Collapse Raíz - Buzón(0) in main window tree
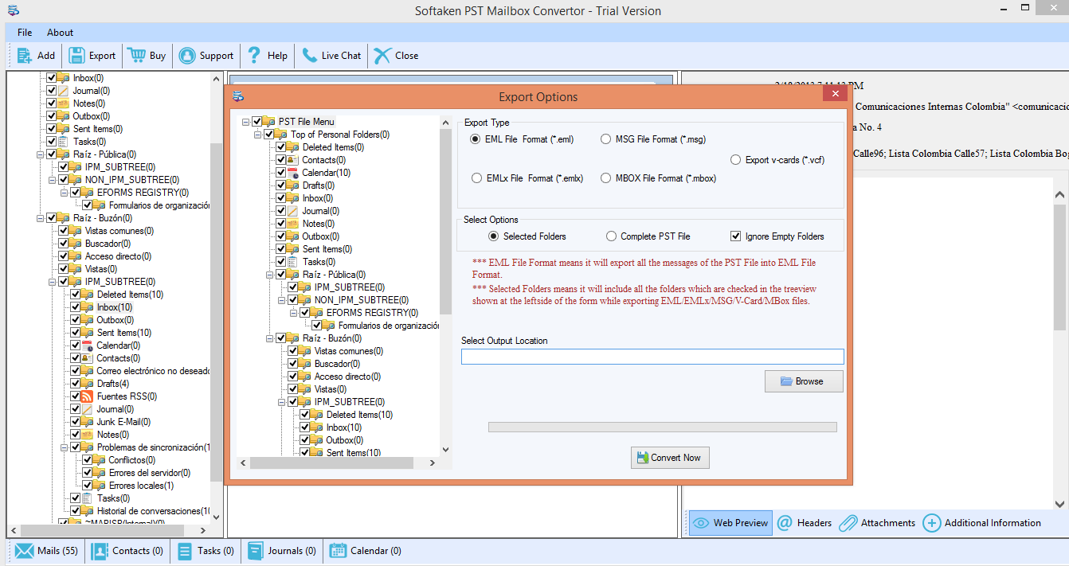1069x566 pixels. pos(41,218)
